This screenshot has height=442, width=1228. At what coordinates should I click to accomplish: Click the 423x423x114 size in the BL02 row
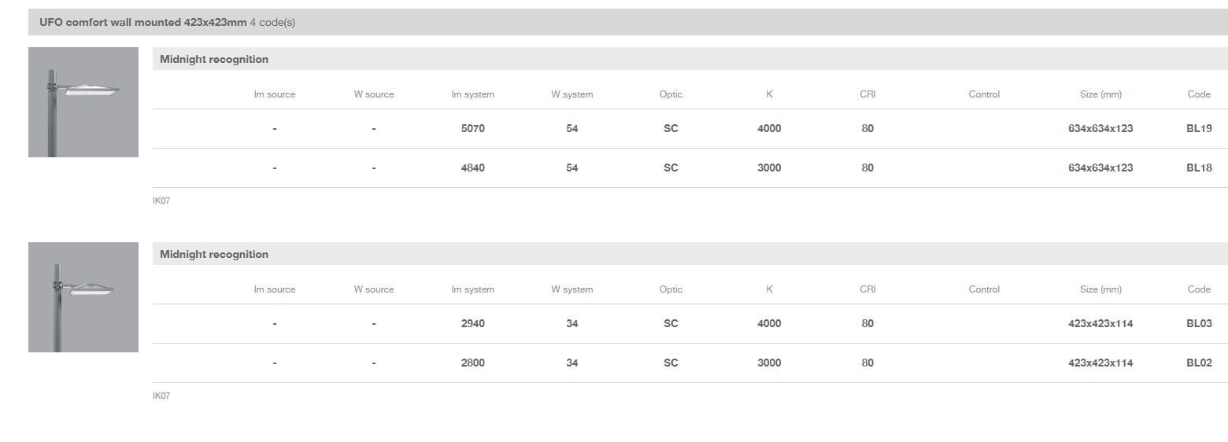click(1100, 363)
